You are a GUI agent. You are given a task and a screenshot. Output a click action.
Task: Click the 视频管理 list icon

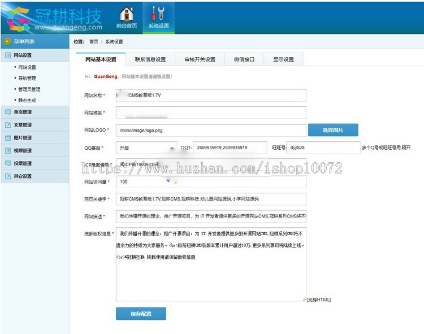point(8,150)
